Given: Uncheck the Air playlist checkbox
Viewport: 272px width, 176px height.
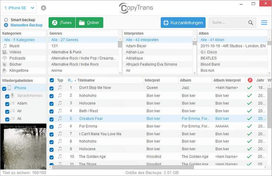Looking at the screenshot, I should coord(7,112).
